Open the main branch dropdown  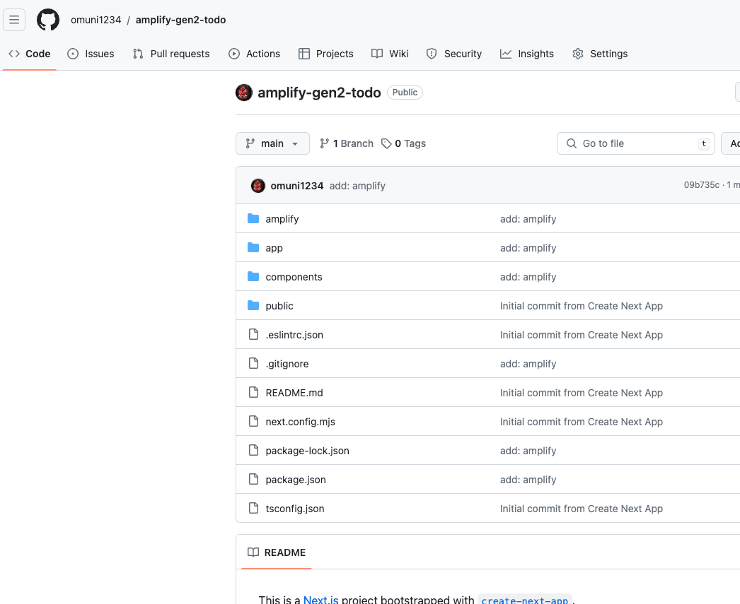273,143
